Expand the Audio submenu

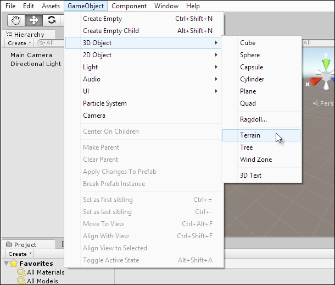[x=144, y=79]
